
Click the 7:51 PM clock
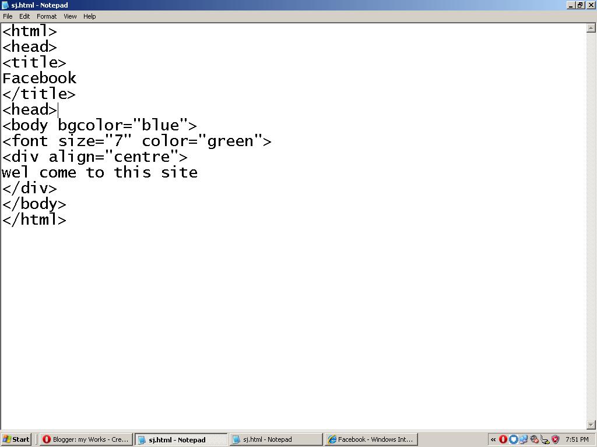(577, 439)
